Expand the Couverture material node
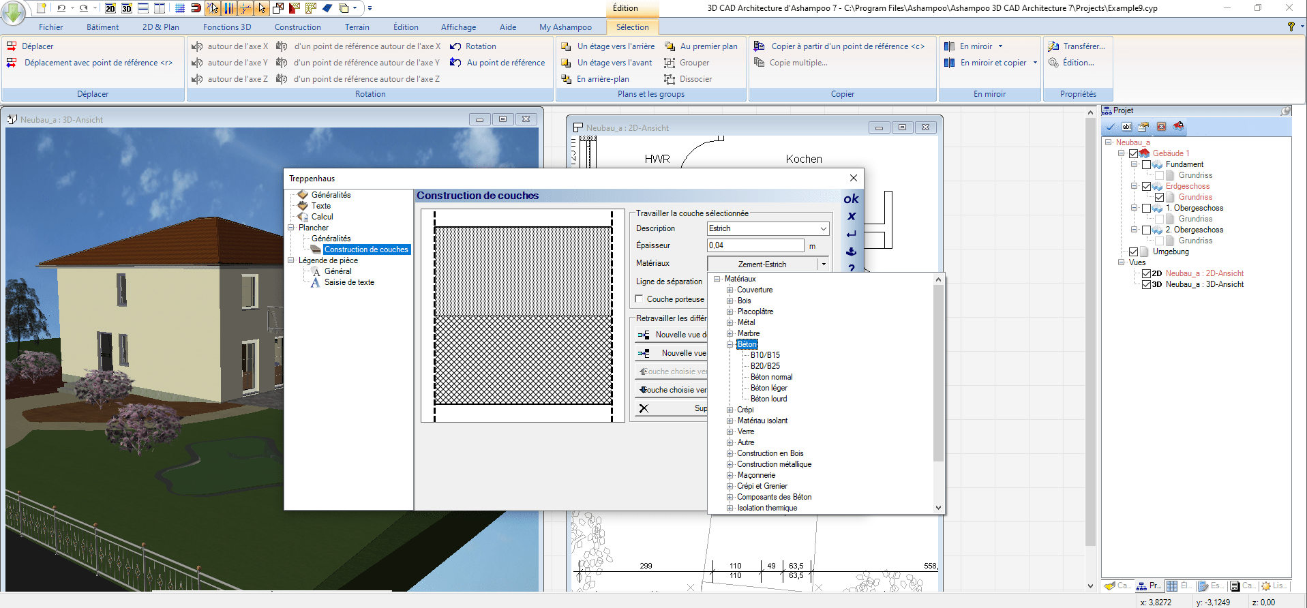The image size is (1307, 608). tap(730, 290)
